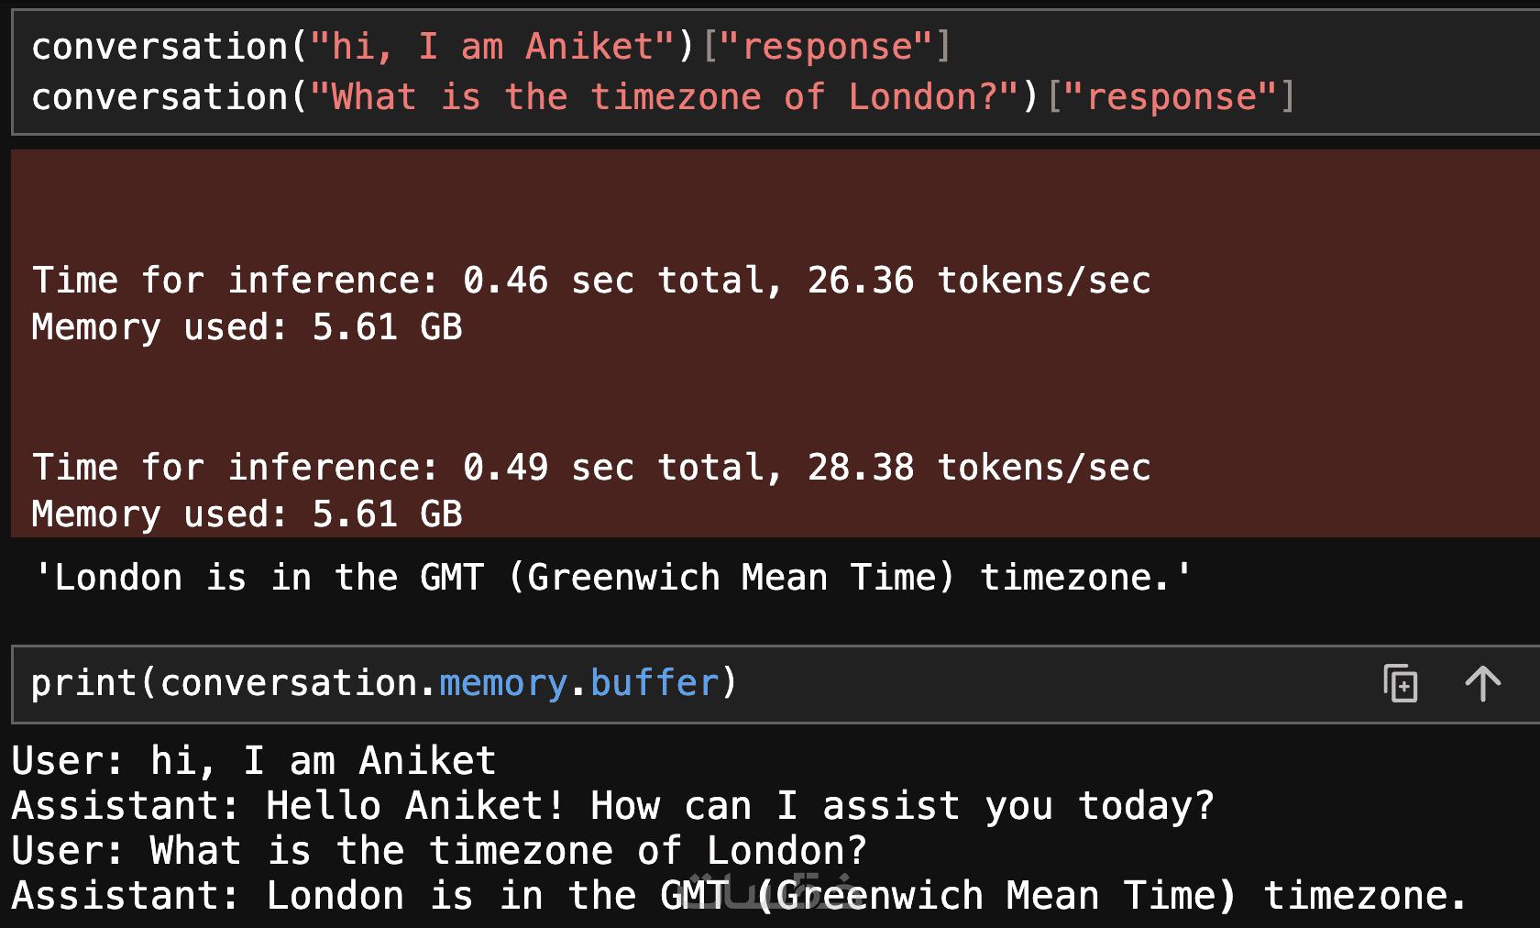
Task: Click the quoted 'London is in the GMT' result
Action: pos(612,578)
